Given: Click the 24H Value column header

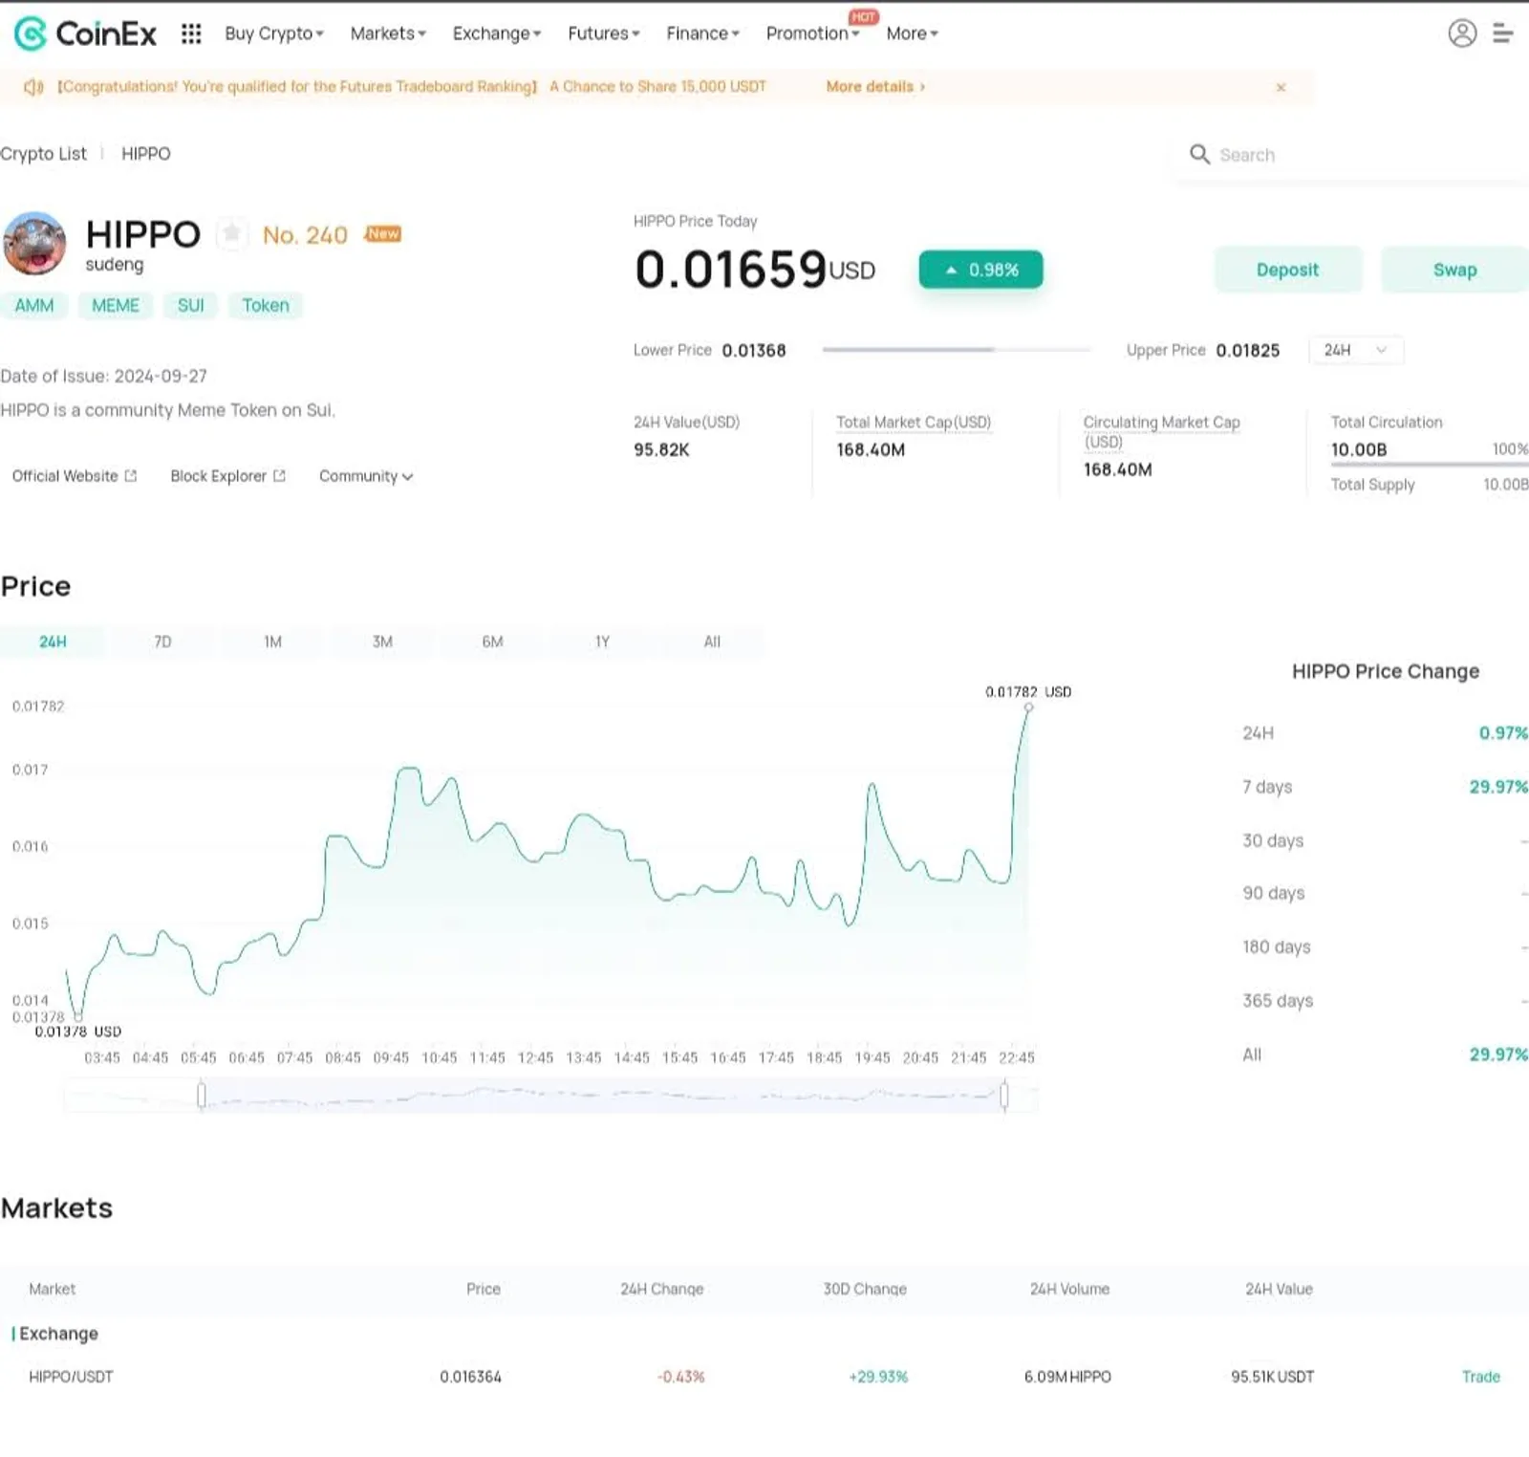Looking at the screenshot, I should point(1279,1289).
